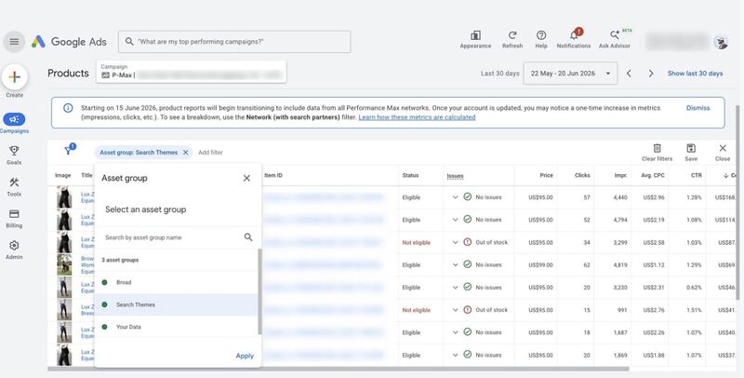Remove the Search Themes filter chip
This screenshot has height=378, width=744.
click(185, 153)
